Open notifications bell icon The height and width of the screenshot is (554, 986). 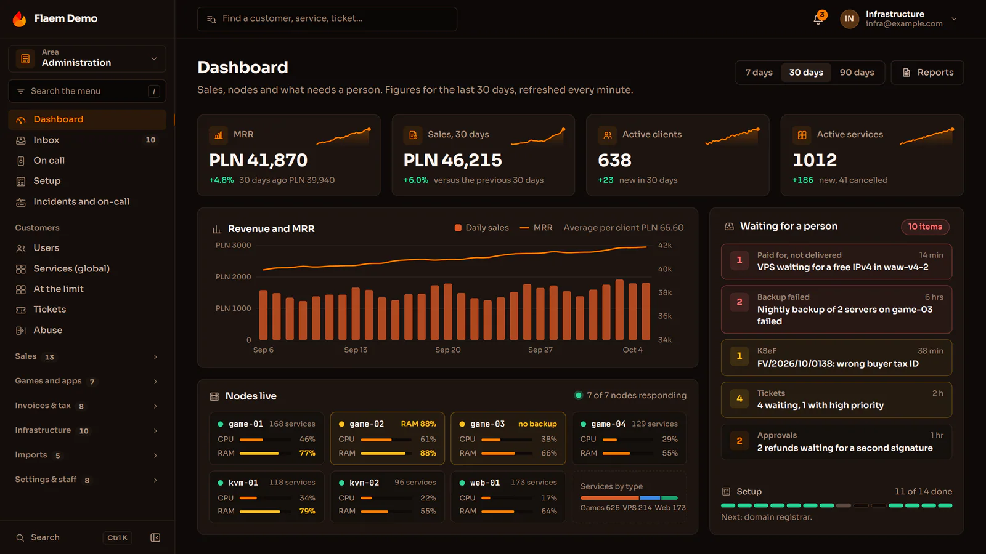point(818,18)
